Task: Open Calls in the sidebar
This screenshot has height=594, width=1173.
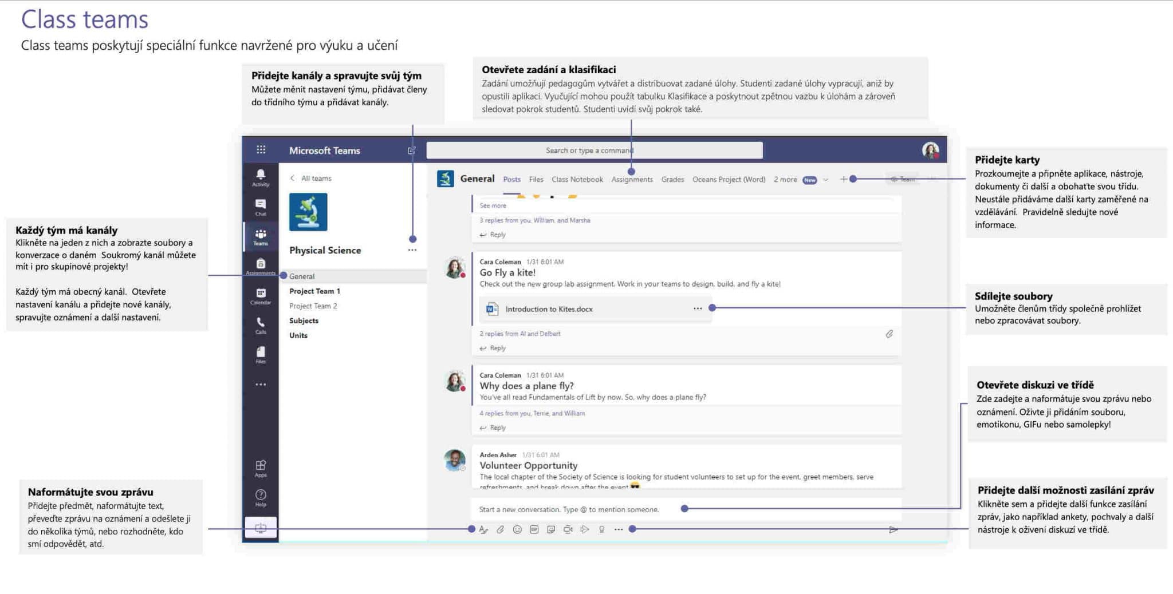Action: click(261, 325)
